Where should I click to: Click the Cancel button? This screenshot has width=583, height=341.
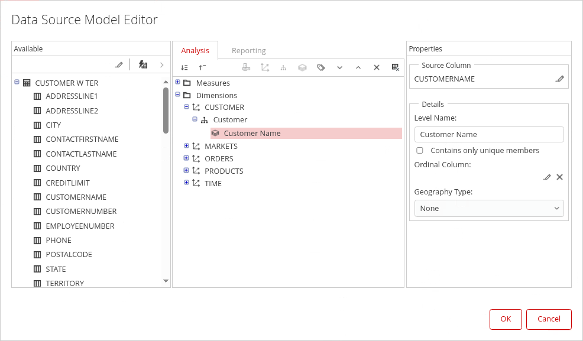pyautogui.click(x=549, y=319)
